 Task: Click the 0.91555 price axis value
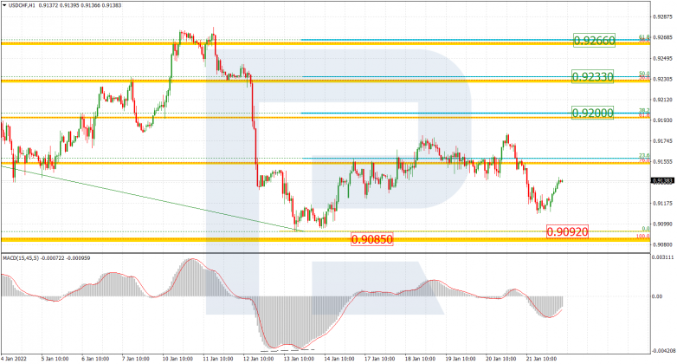(x=662, y=162)
